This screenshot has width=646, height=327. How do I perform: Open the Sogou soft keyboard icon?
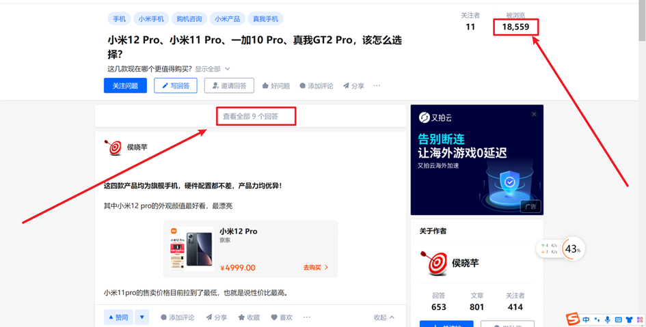click(618, 319)
